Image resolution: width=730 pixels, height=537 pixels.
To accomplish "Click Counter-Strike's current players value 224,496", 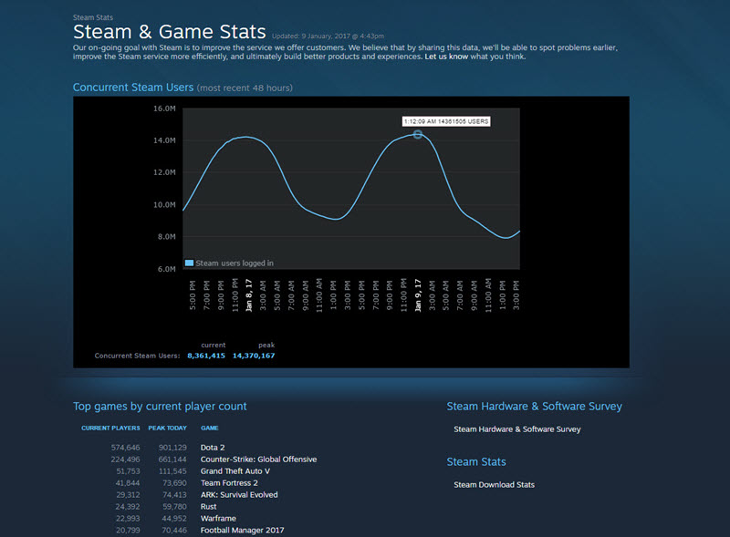I will point(125,460).
